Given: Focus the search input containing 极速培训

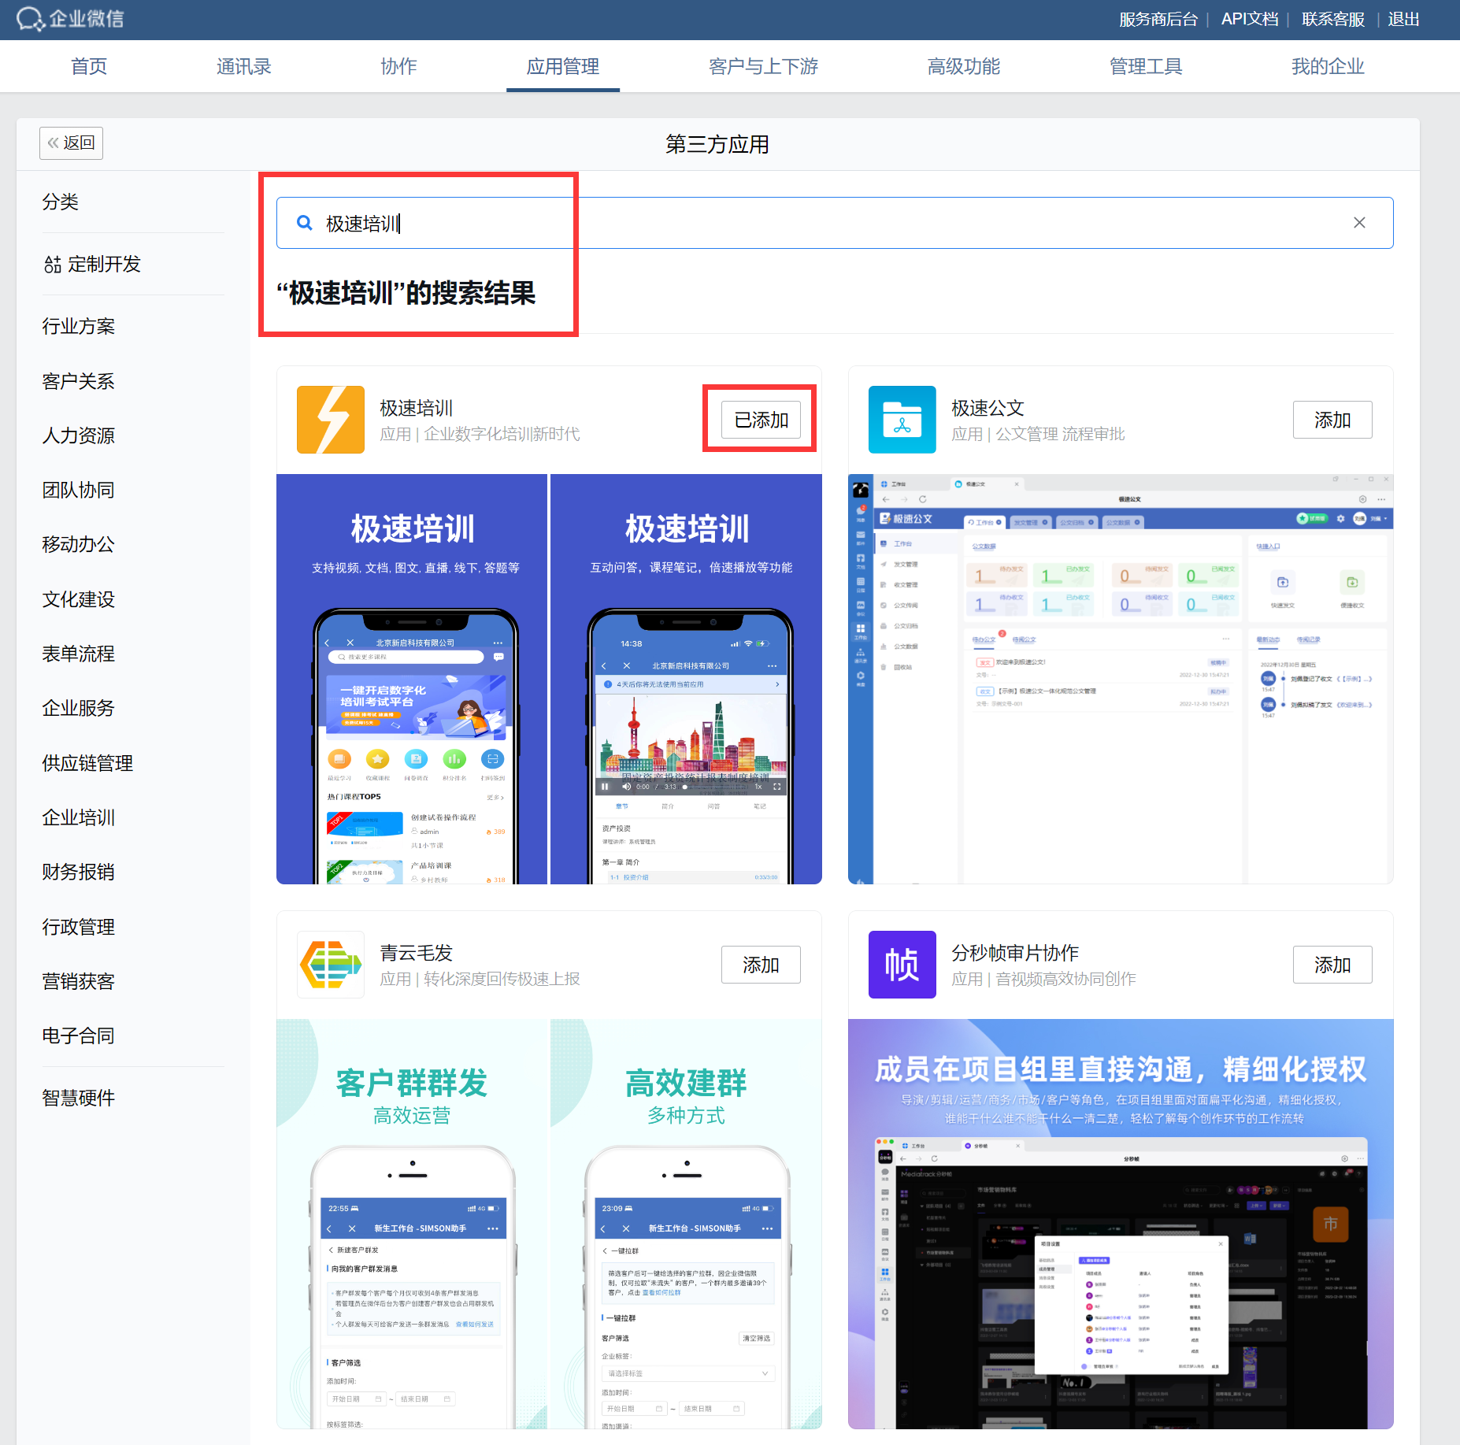Looking at the screenshot, I should click(x=835, y=223).
